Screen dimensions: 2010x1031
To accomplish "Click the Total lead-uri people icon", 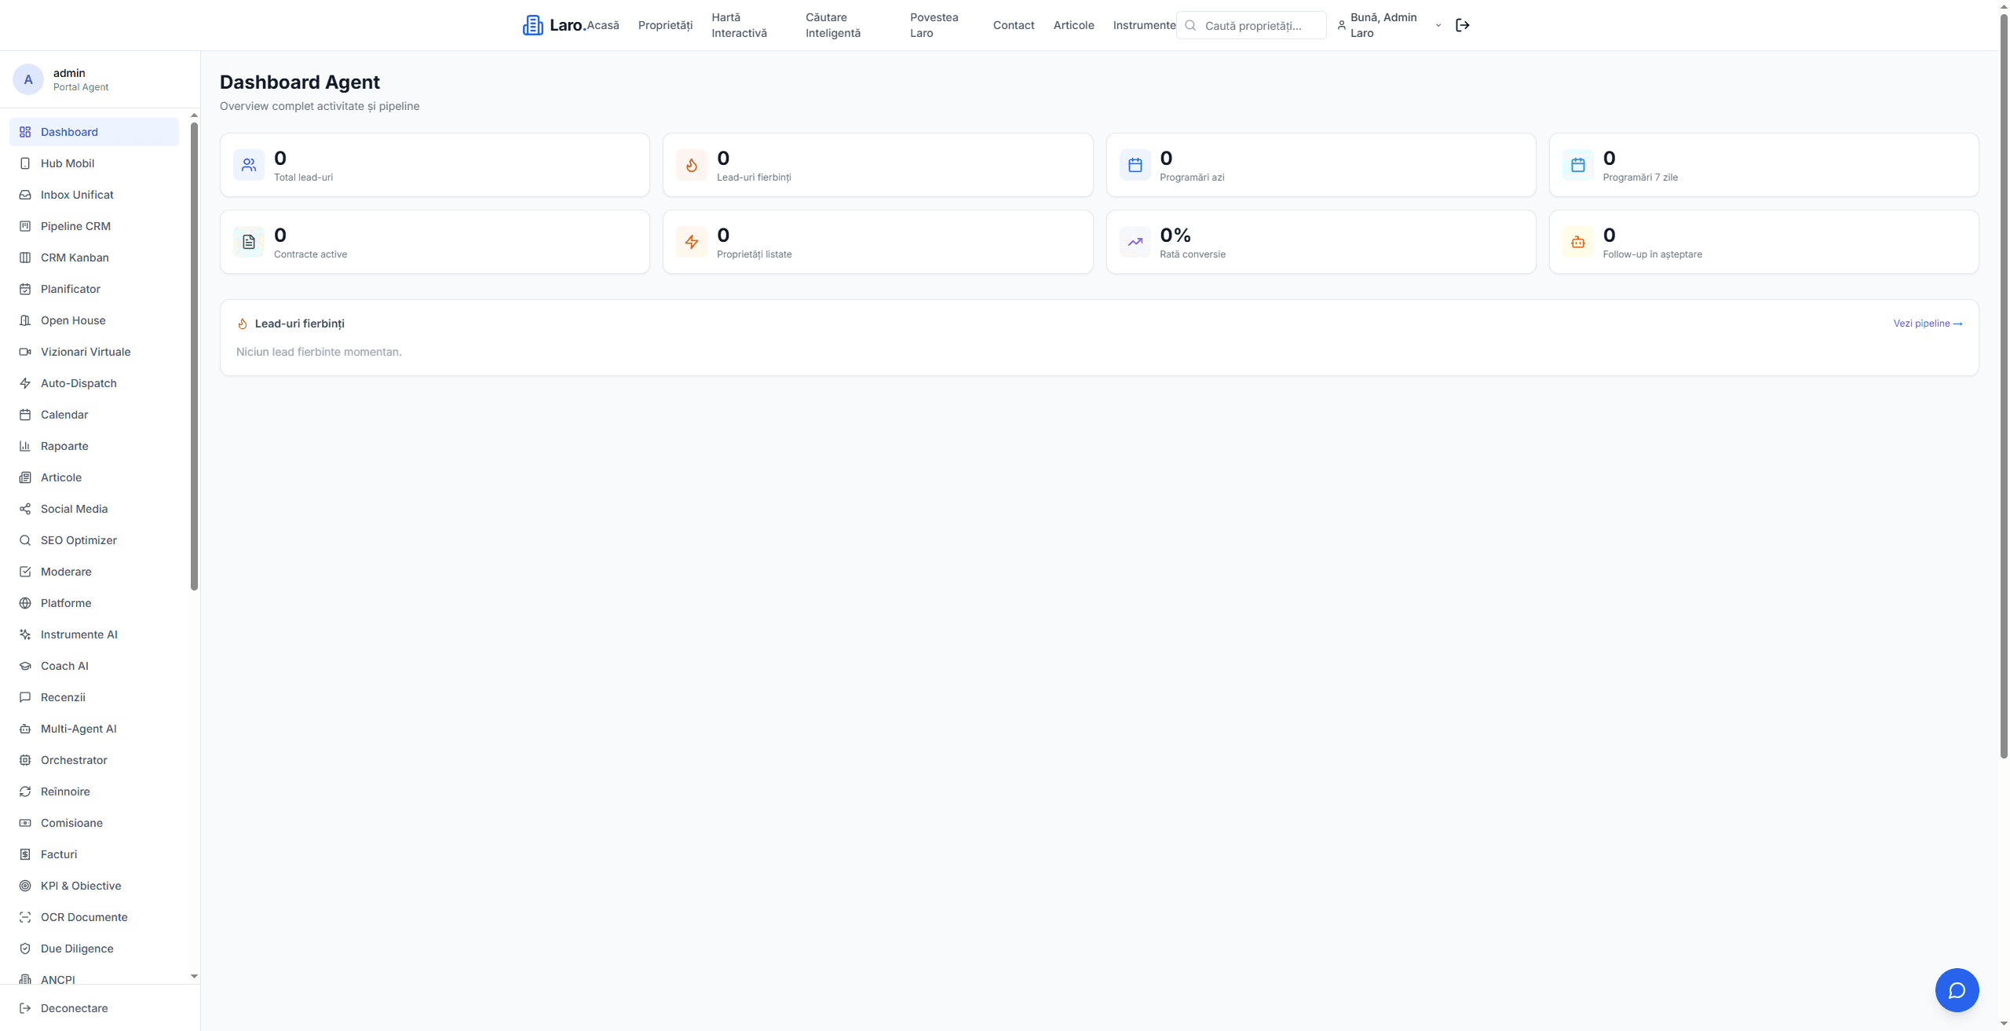I will click(249, 165).
